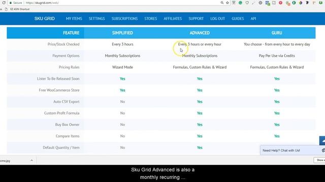Click the 'Default Quantity / Item' label
Screen dimensions: 325x182
point(61,148)
